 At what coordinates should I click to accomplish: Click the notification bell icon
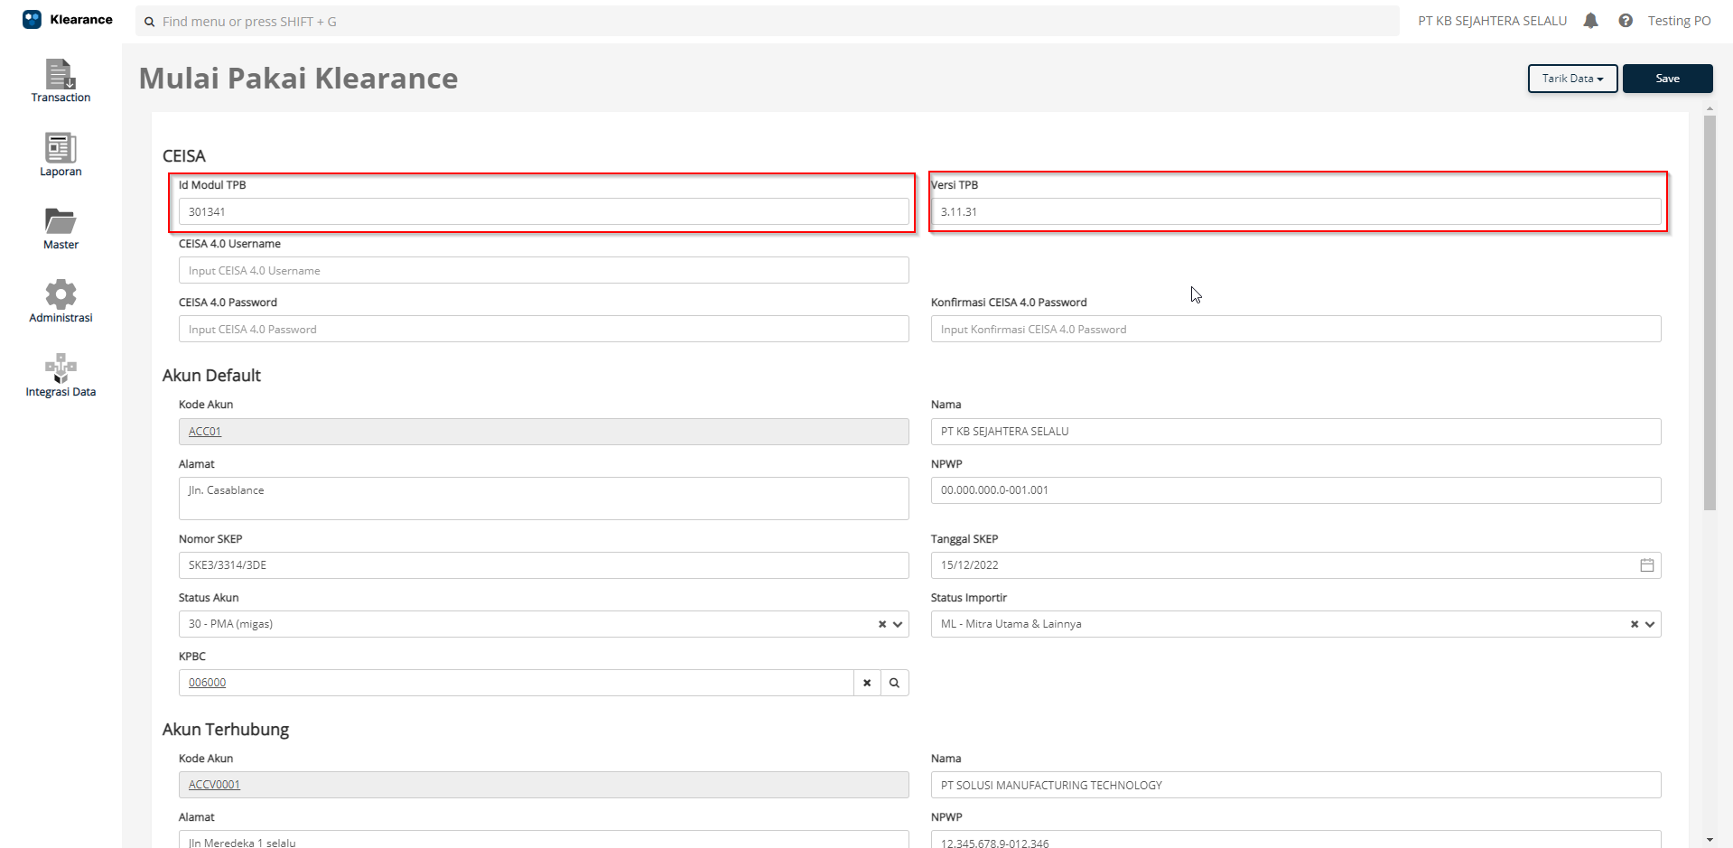1590,21
